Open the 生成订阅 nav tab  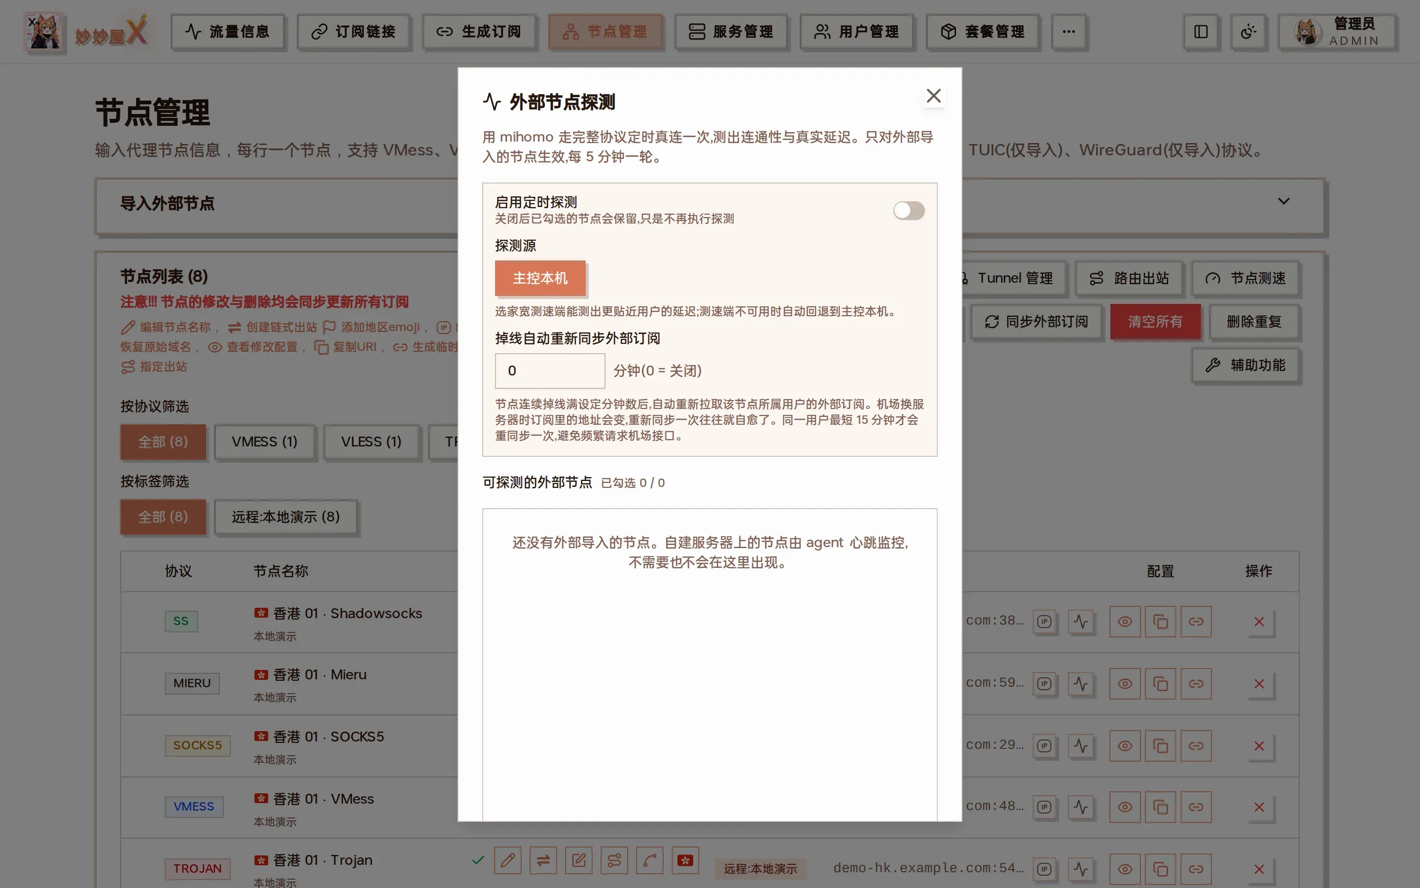point(479,32)
